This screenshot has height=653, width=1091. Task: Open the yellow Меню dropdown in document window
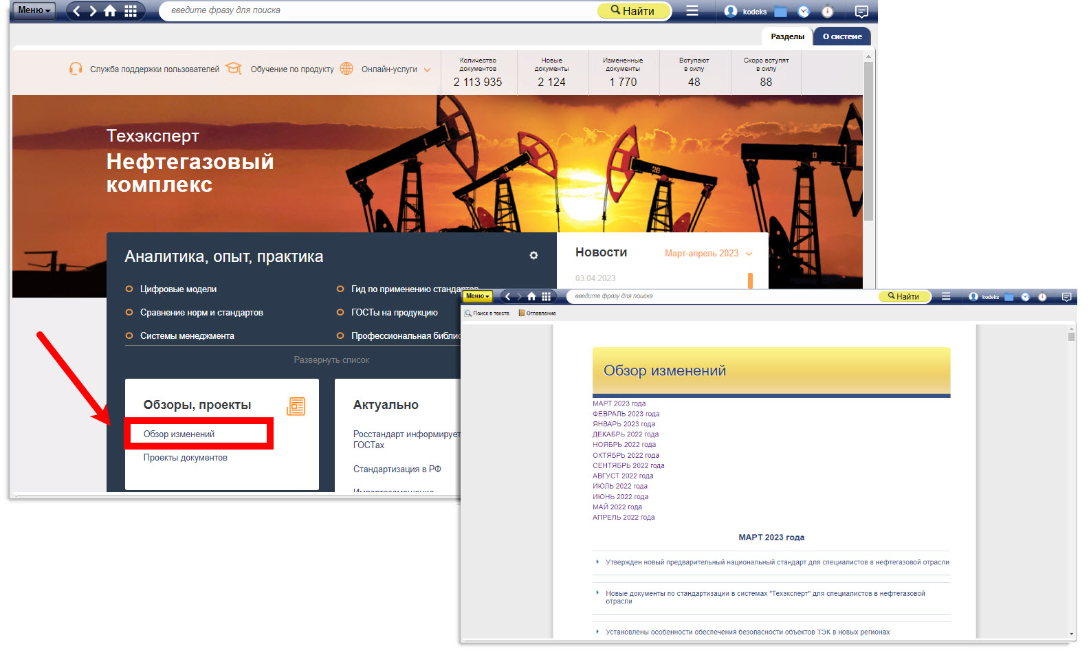(x=478, y=296)
